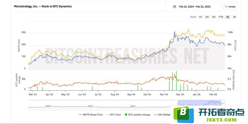Click the calendar icon beside the date range
This screenshot has height=124, width=248.
click(175, 6)
